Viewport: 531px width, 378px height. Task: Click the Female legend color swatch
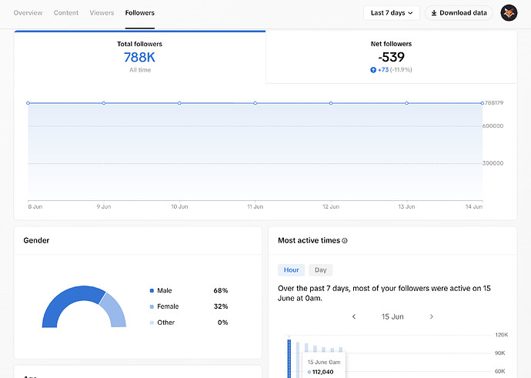click(x=152, y=306)
